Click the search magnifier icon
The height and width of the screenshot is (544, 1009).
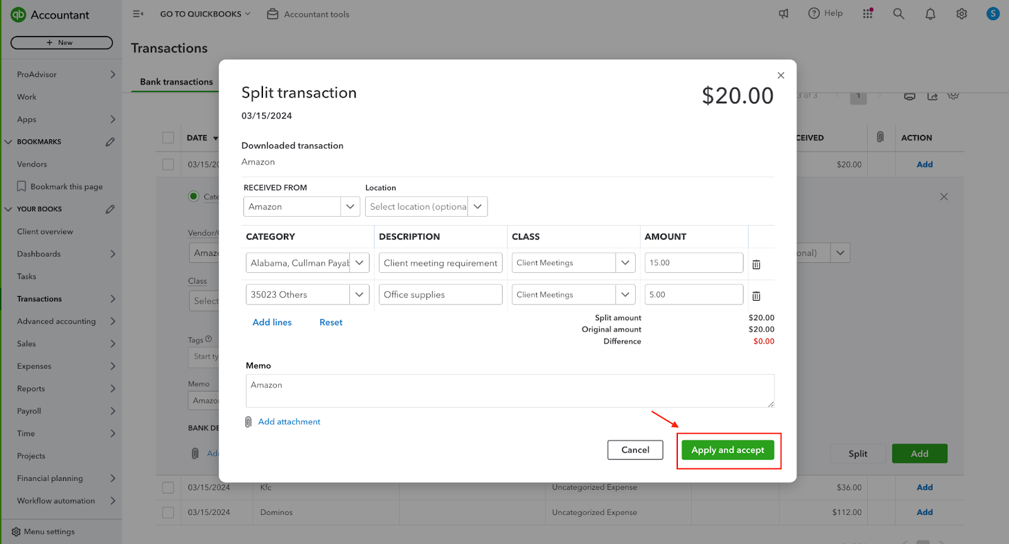[899, 13]
